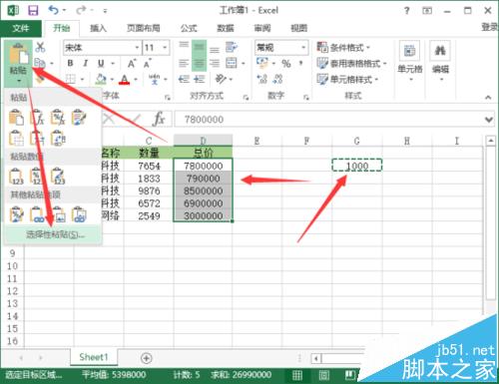Toggle Align Left horizontal alignment
Screen dimensions: 499x384
click(x=184, y=63)
